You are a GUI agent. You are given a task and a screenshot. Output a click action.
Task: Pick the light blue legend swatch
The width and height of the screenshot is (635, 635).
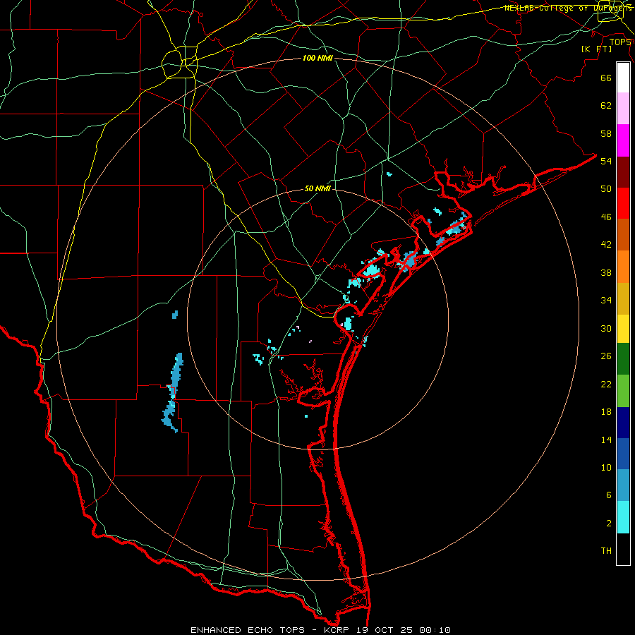(623, 485)
